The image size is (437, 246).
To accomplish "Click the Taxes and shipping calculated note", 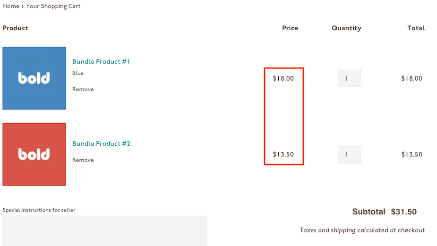I will pos(362,230).
